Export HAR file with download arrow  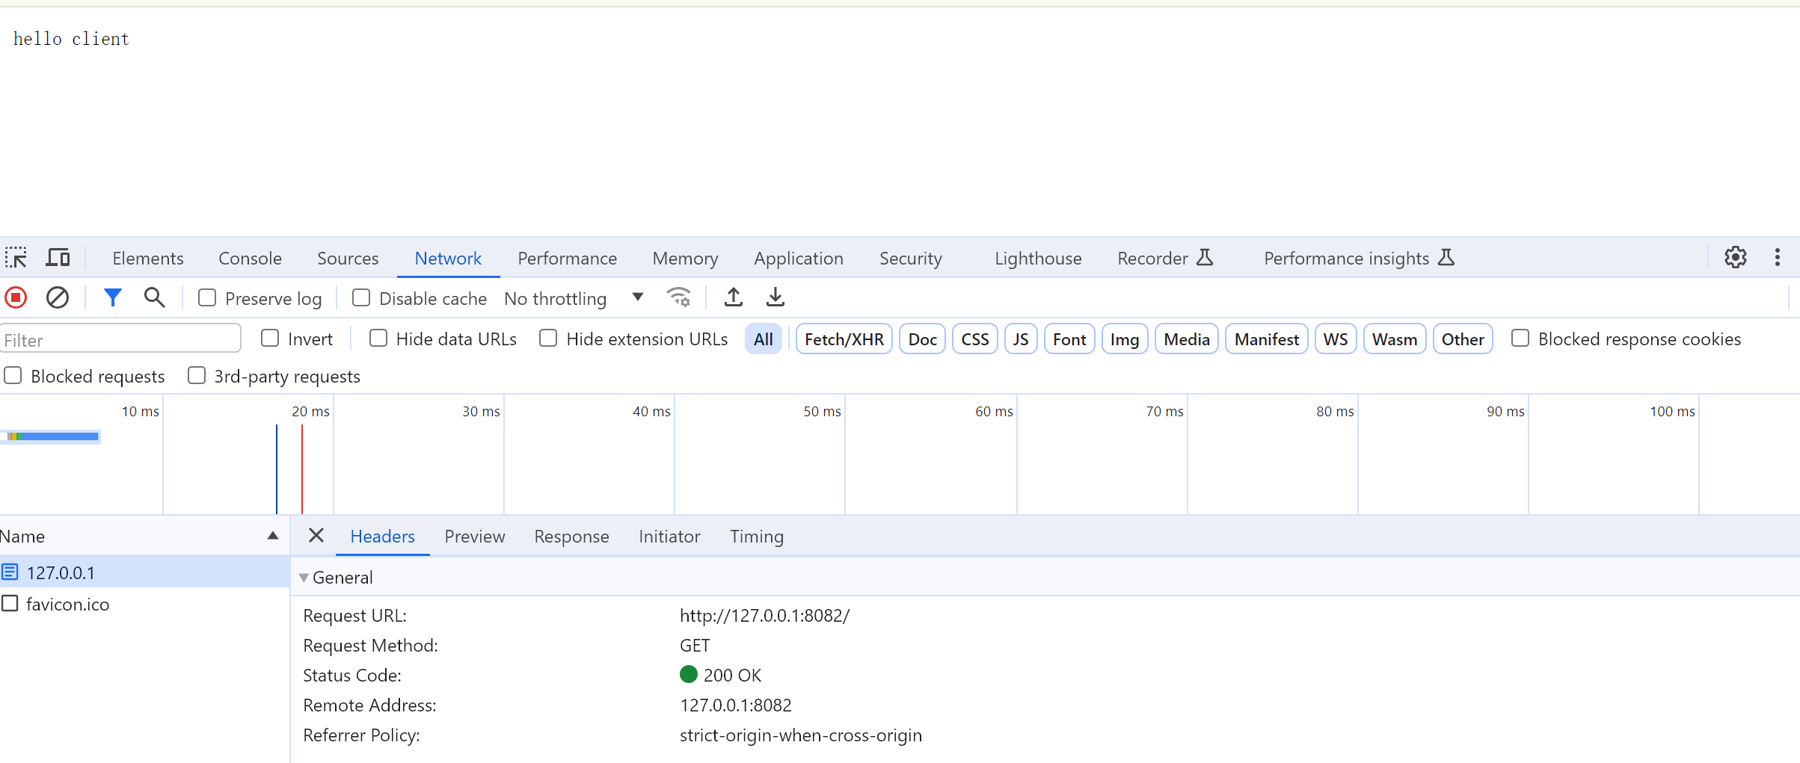[775, 298]
